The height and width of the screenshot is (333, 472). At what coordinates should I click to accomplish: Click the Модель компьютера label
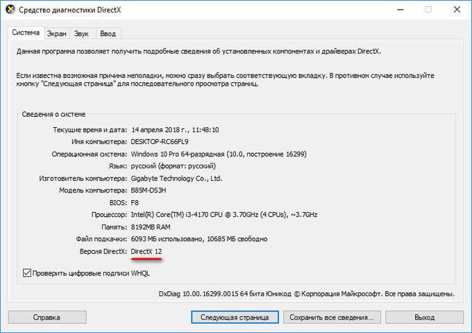93,190
